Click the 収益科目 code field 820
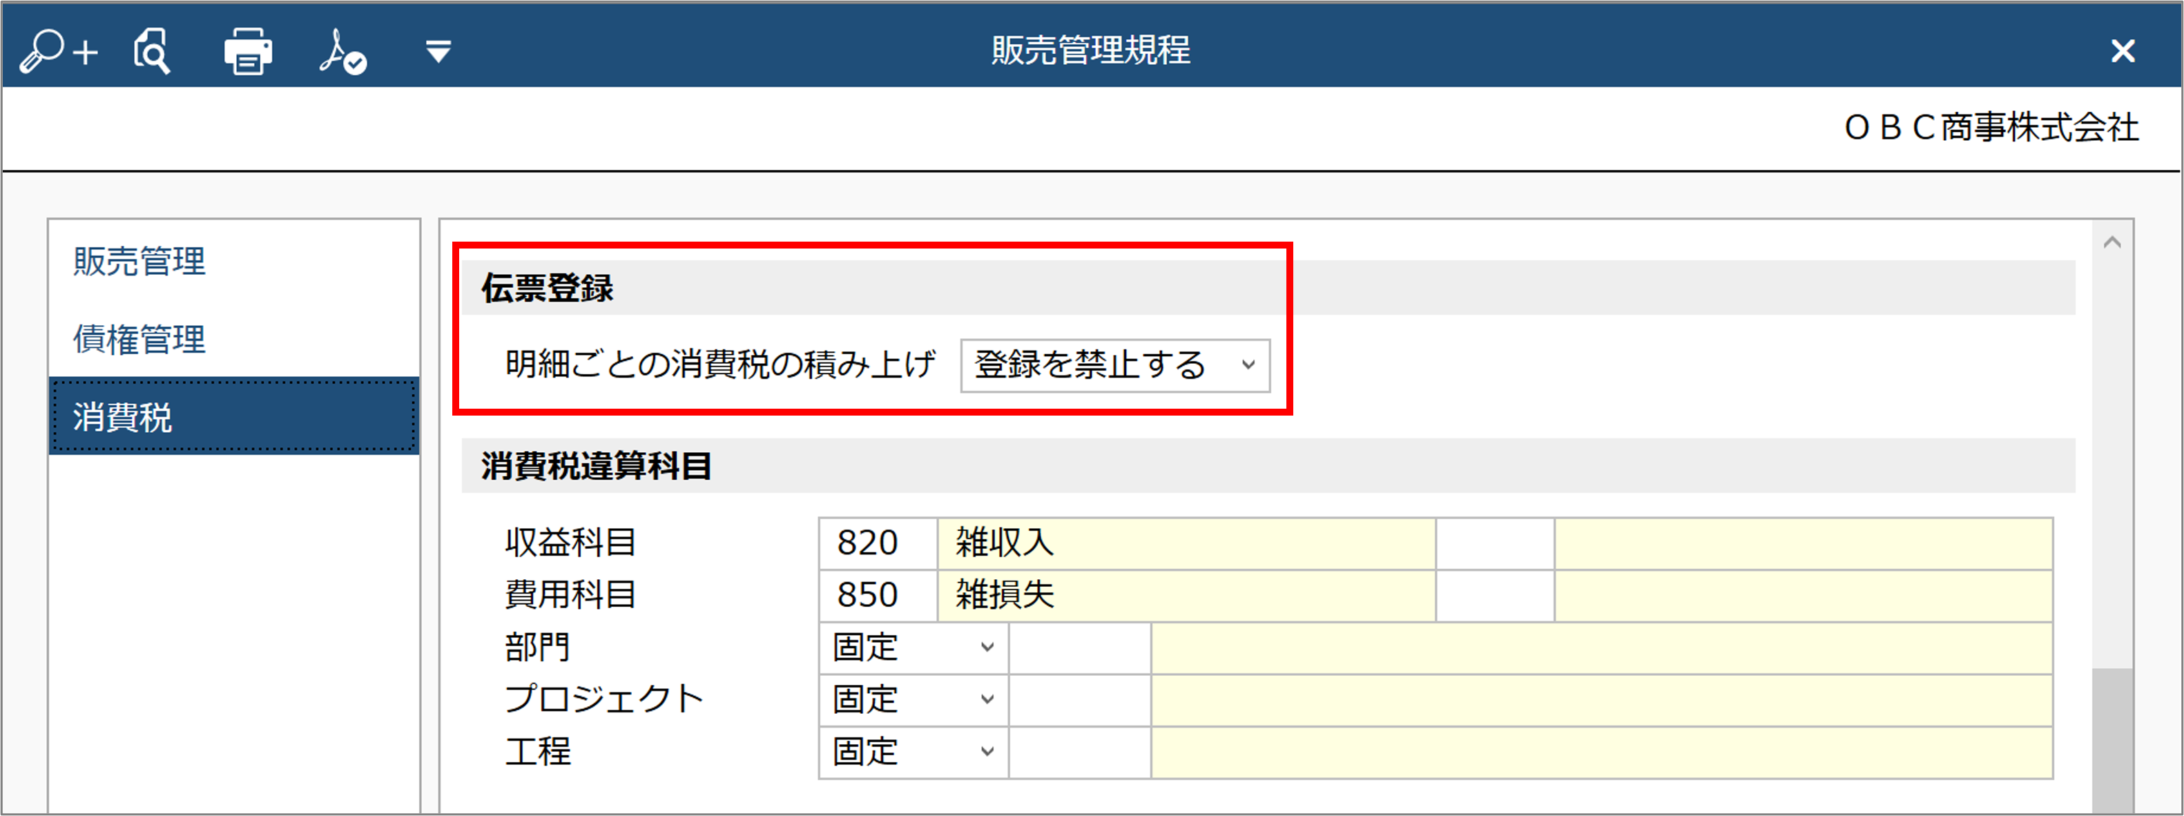This screenshot has height=816, width=2184. point(878,543)
